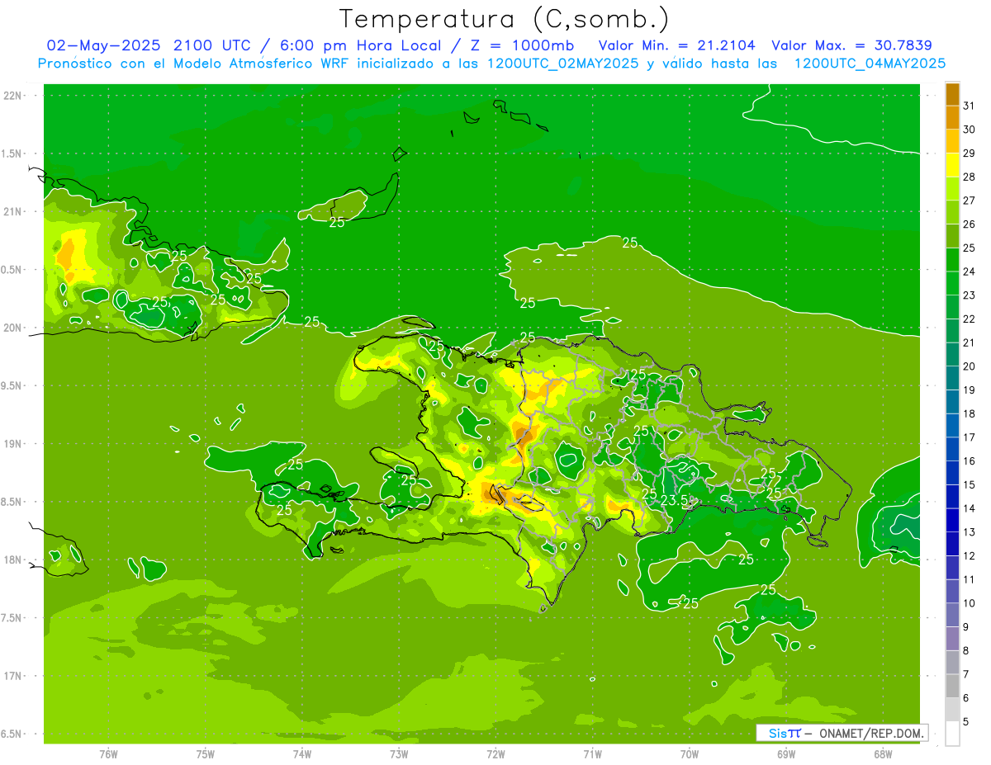991x765 pixels.
Task: Click the 73W longitude axis label
Action: coord(399,753)
